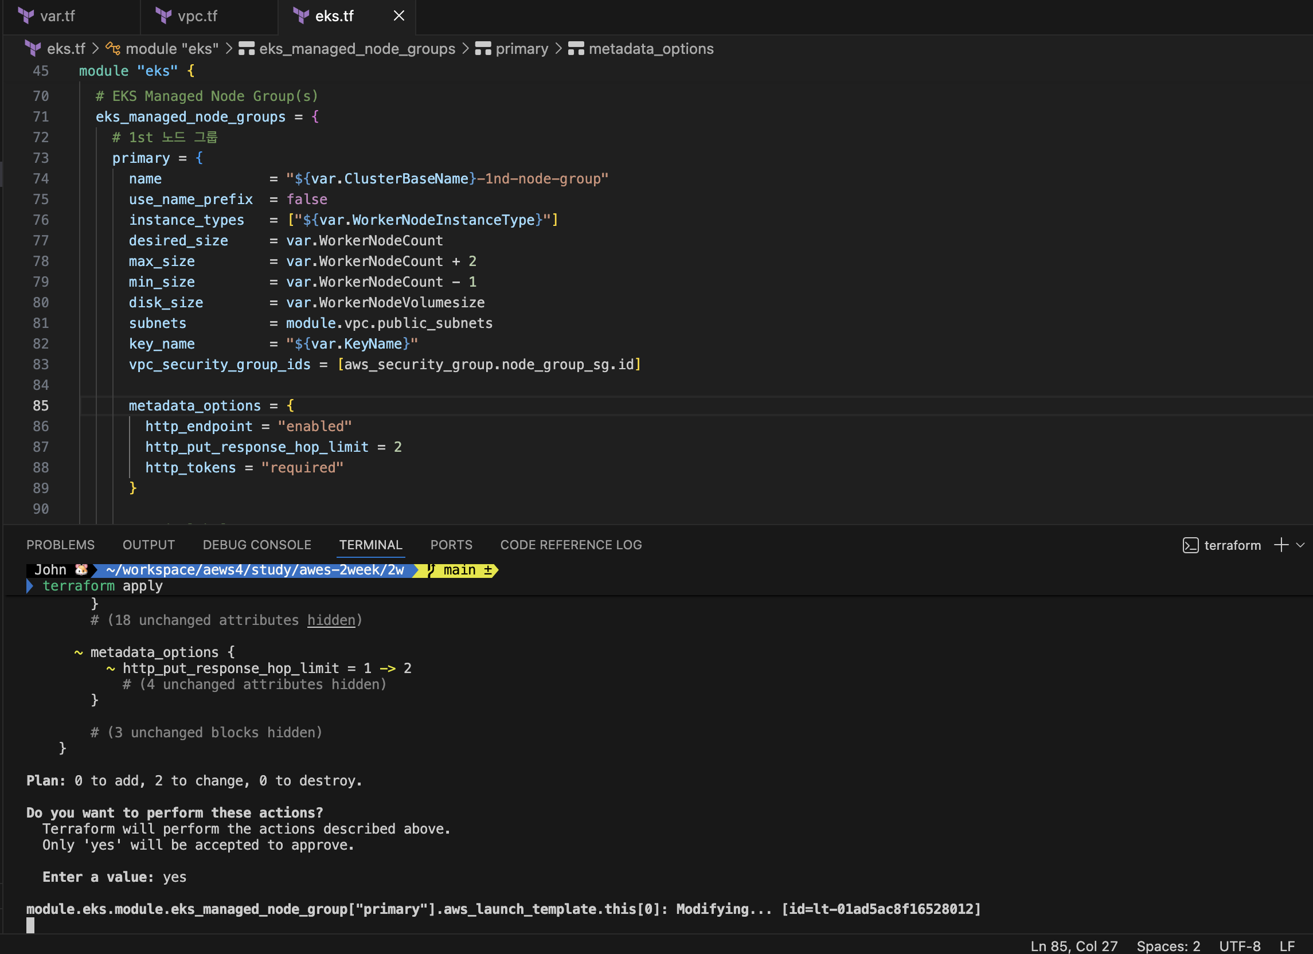Click http_put_response_hop_limit in editor line 87
1313x954 pixels.
pos(256,447)
